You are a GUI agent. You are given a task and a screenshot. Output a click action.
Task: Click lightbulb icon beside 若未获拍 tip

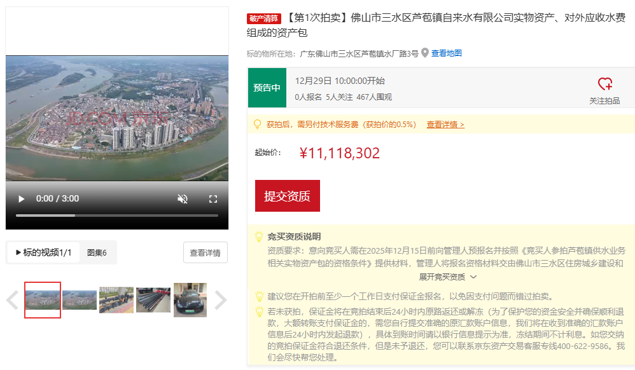click(259, 312)
